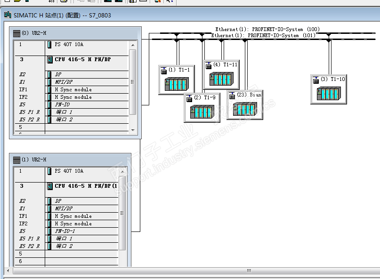
Task: Click the PS 407 10A module icon in rack 1
Action: (49, 171)
